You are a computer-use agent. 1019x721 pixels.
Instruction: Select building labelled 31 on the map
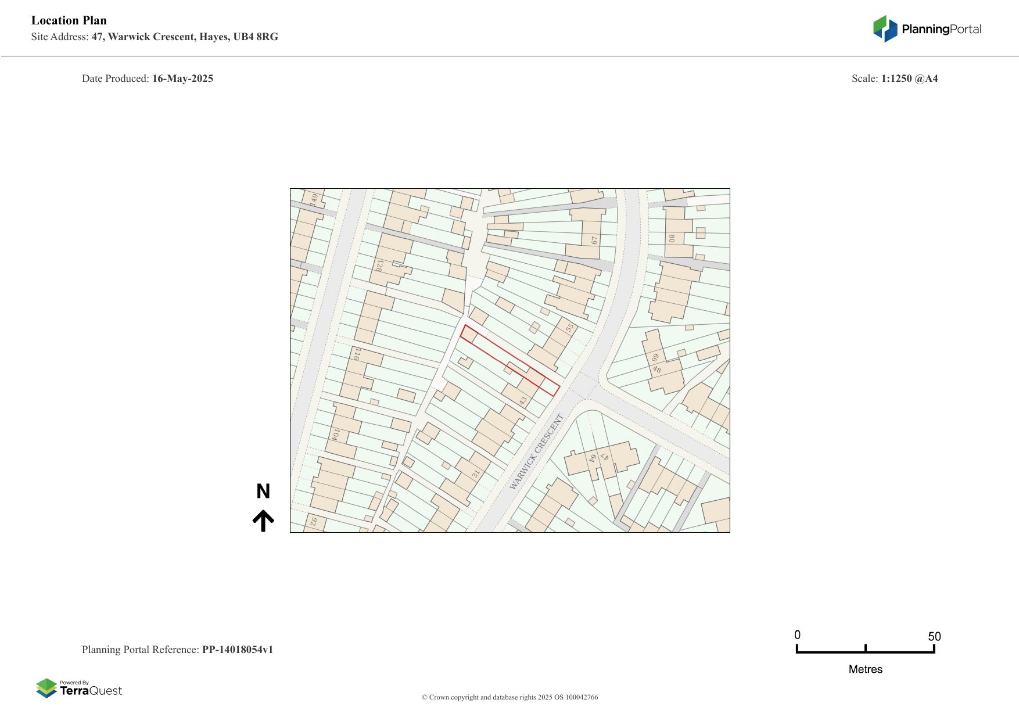click(x=476, y=474)
